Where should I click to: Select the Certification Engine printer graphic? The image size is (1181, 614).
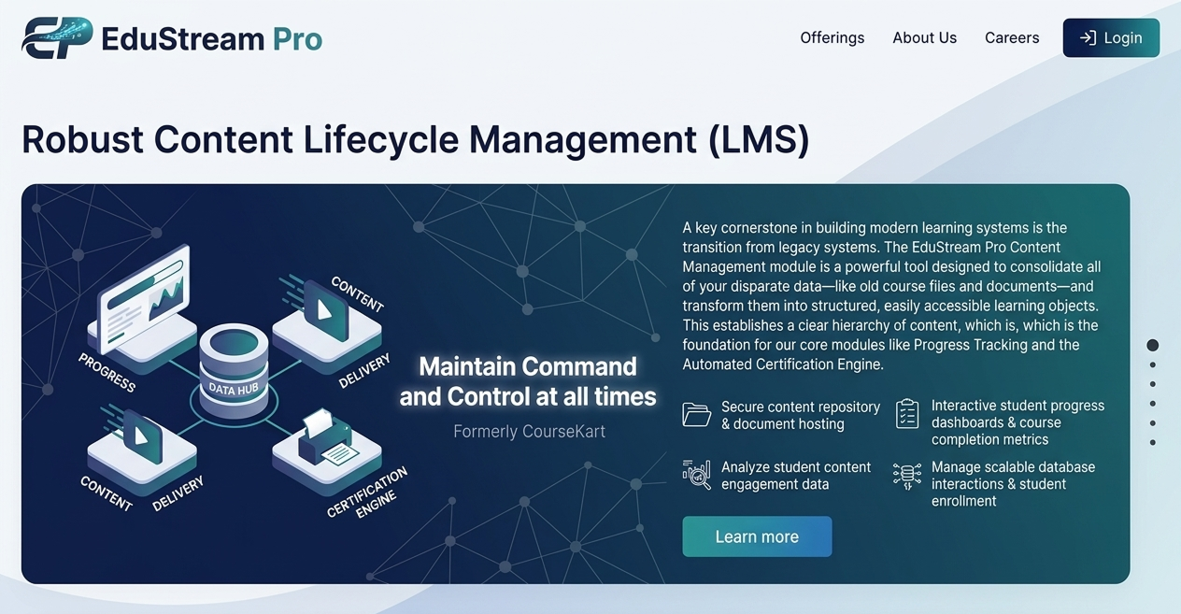326,441
